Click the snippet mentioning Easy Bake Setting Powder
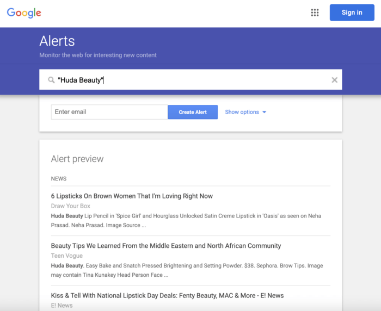Screen dimensions: 381x311 (187, 270)
